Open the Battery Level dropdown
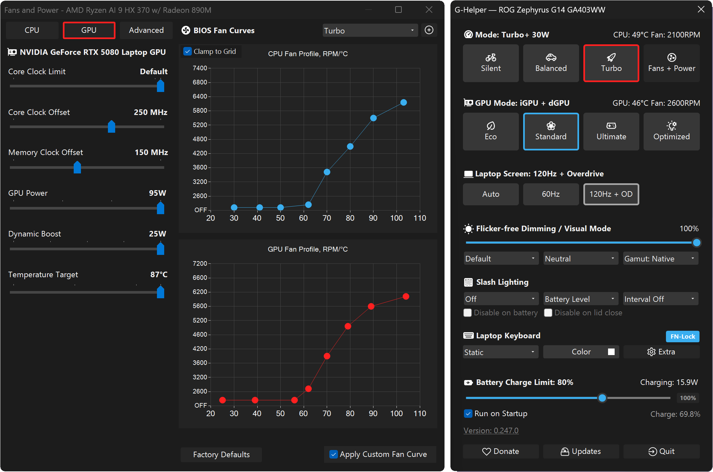This screenshot has height=472, width=713. pyautogui.click(x=581, y=299)
